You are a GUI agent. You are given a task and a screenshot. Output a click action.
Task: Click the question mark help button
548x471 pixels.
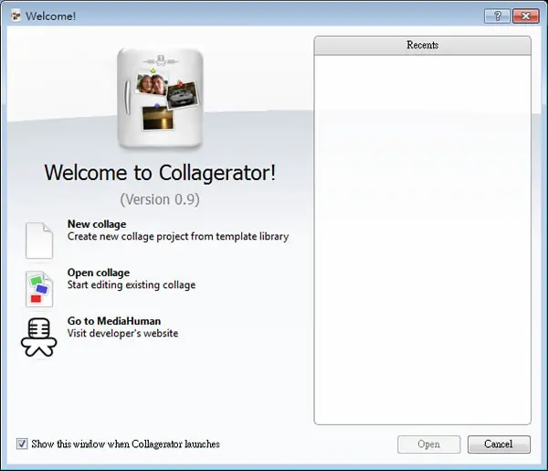497,16
